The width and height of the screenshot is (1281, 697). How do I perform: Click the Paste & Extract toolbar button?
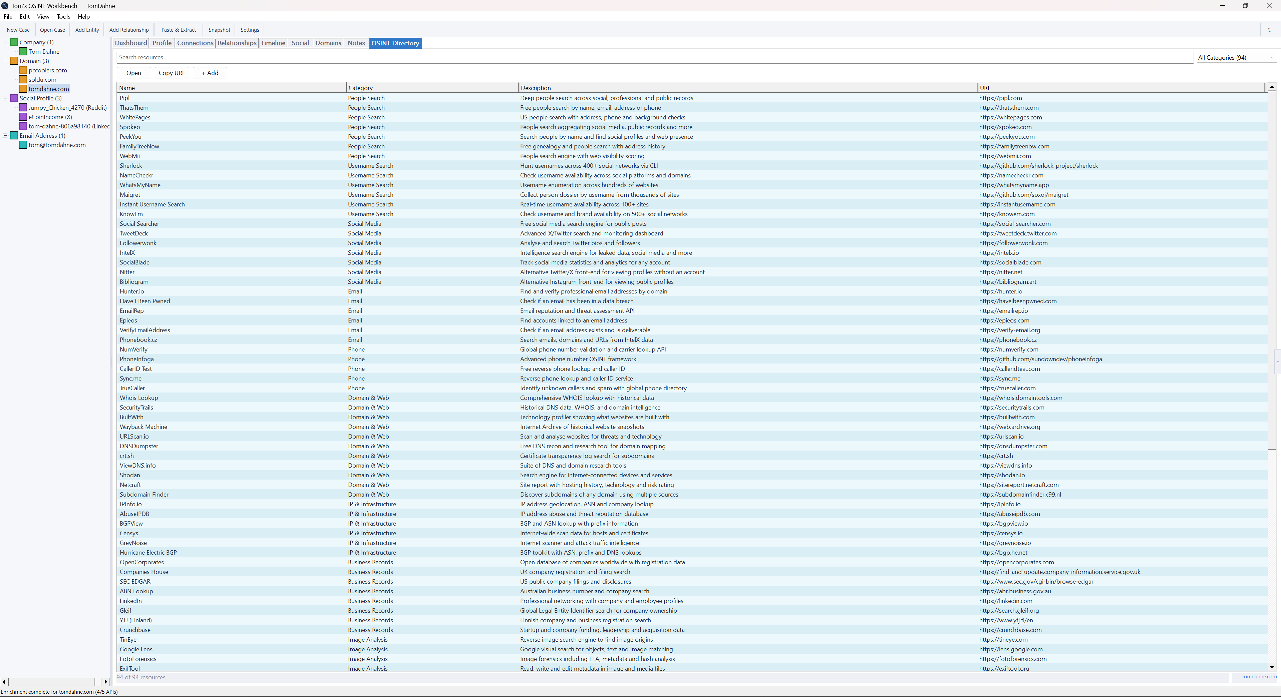[x=179, y=30]
